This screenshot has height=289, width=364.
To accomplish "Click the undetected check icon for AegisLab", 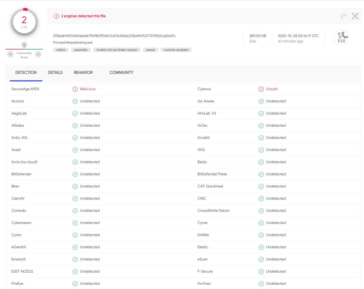I will pos(75,113).
